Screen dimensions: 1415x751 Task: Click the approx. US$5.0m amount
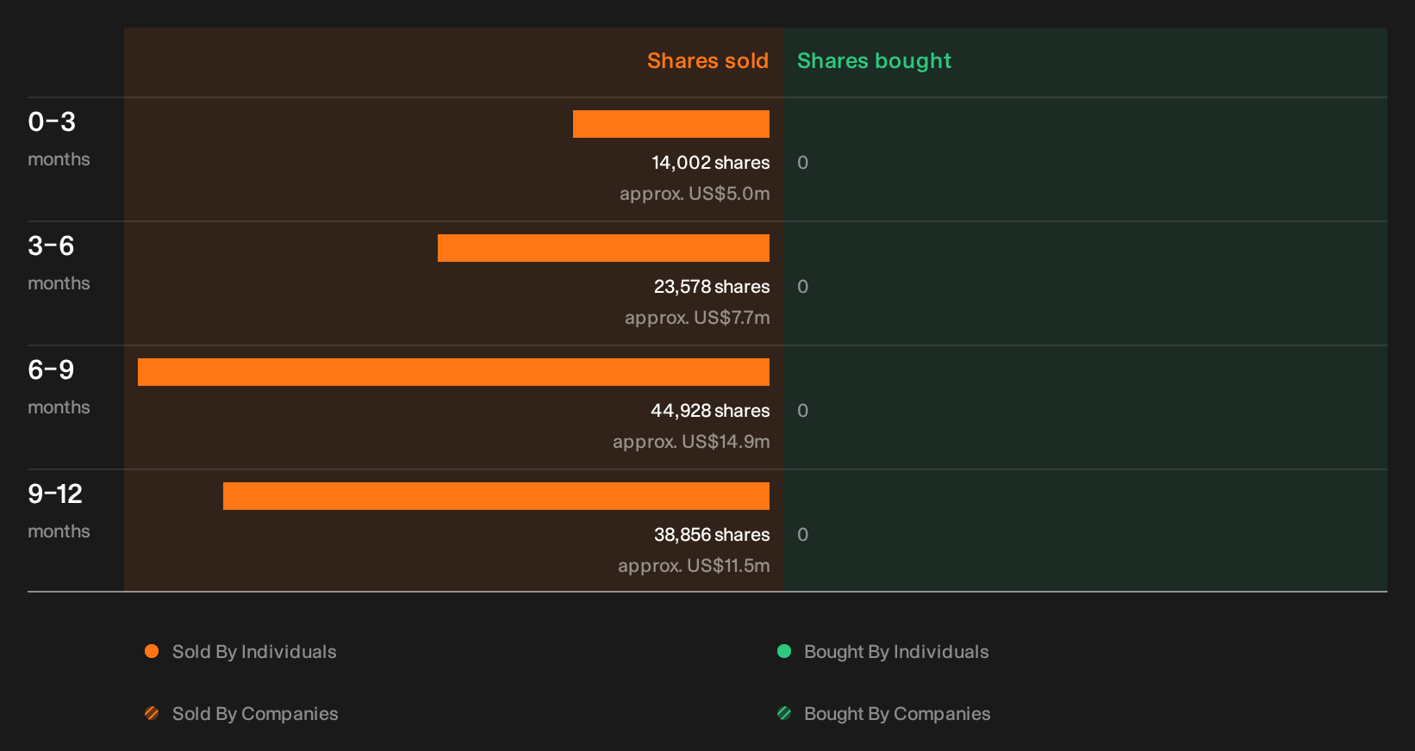(695, 194)
